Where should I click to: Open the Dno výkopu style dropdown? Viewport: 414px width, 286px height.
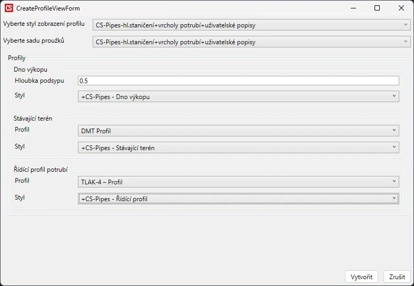click(238, 96)
